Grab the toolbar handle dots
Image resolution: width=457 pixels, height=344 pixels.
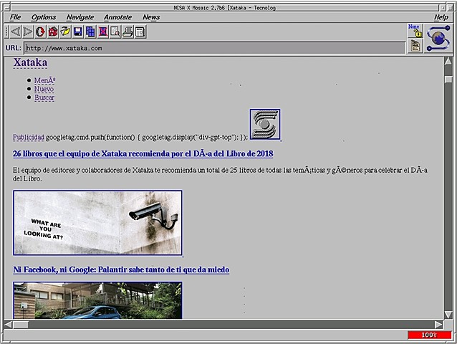[6, 32]
